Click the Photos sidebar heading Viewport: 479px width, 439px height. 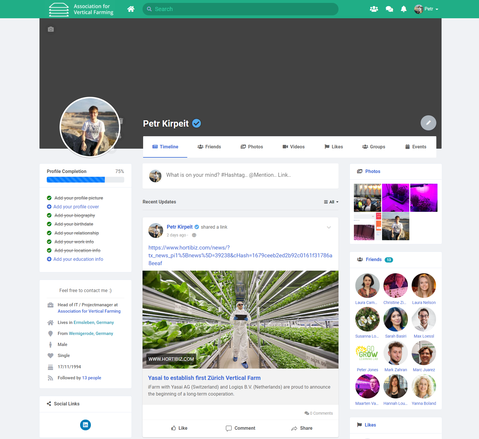tap(373, 171)
